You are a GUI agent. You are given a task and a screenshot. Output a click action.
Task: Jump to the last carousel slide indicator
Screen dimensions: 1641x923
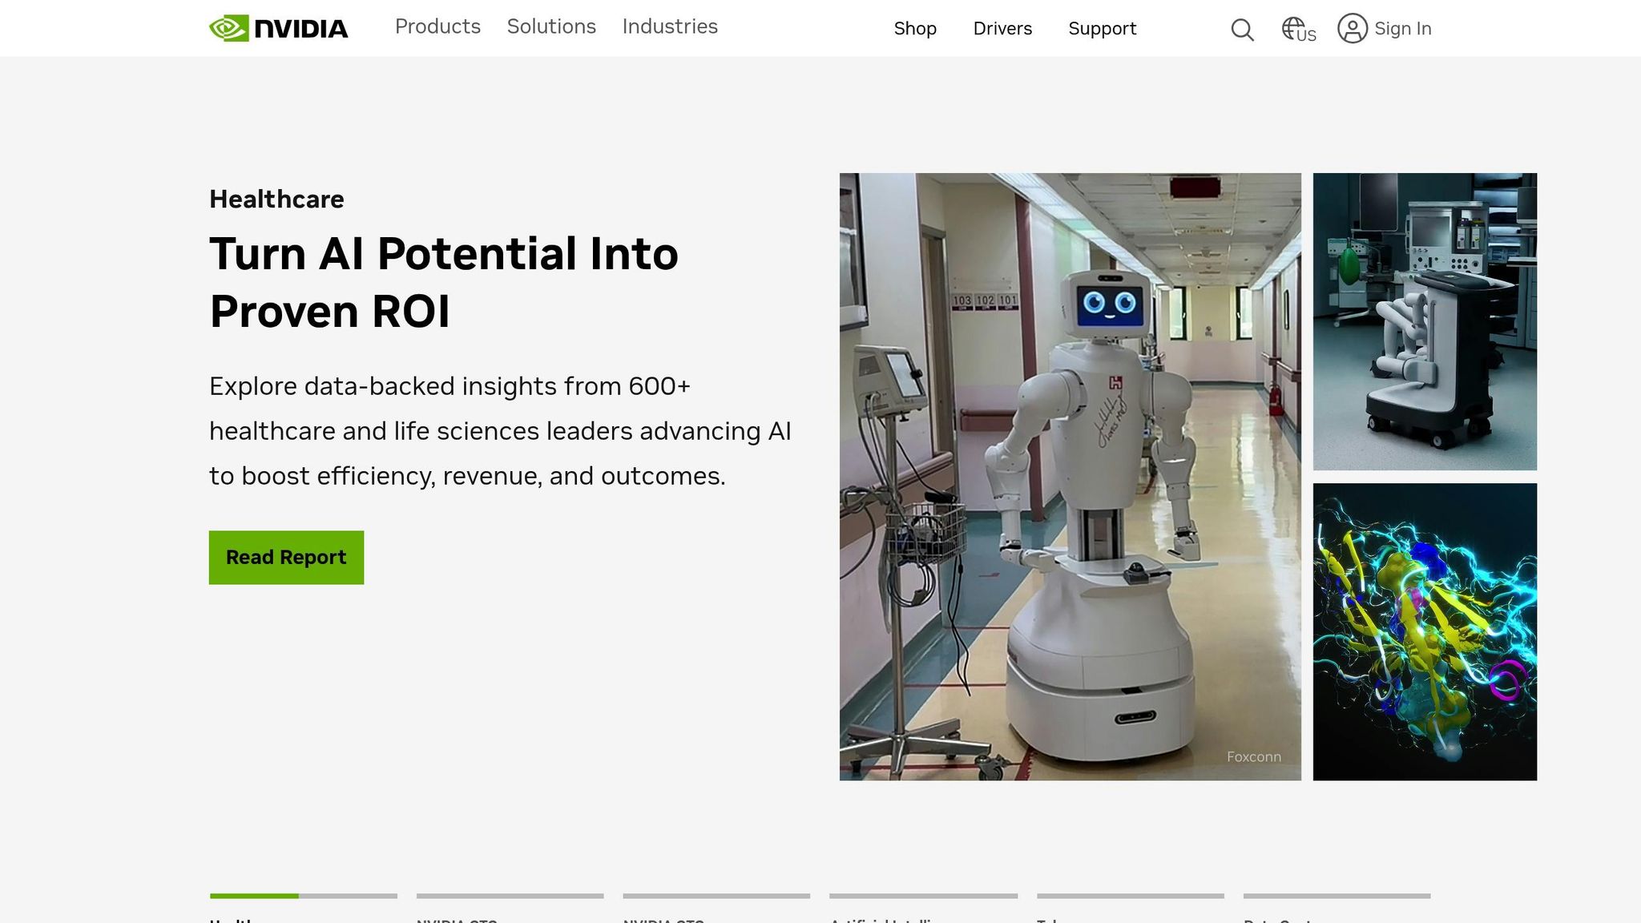pyautogui.click(x=1337, y=896)
